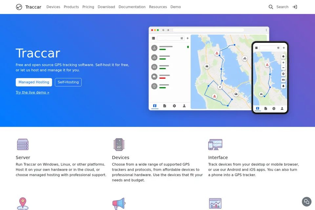
Task: Click the Server rack icon
Action: coord(23,144)
